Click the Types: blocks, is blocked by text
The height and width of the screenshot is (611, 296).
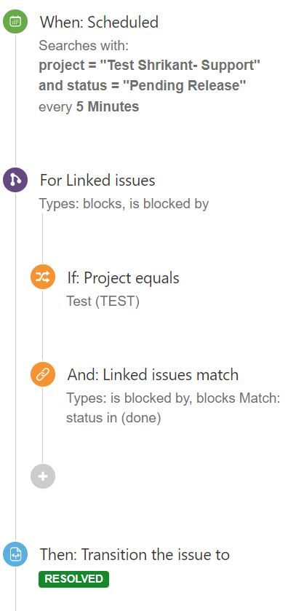click(124, 204)
